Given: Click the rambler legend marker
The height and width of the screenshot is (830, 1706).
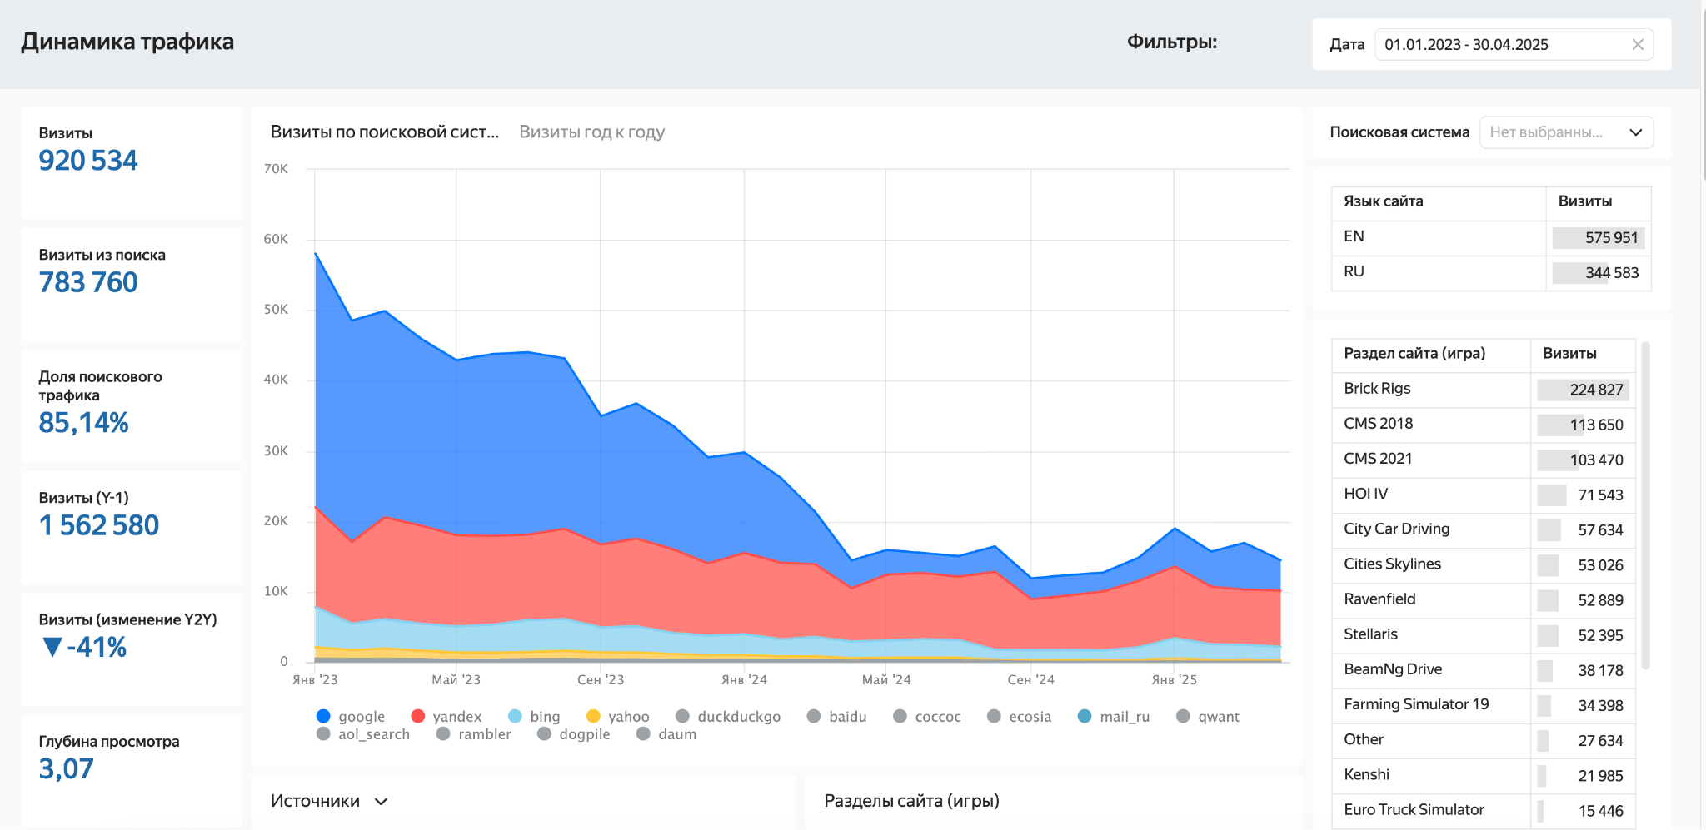Looking at the screenshot, I should [x=443, y=734].
